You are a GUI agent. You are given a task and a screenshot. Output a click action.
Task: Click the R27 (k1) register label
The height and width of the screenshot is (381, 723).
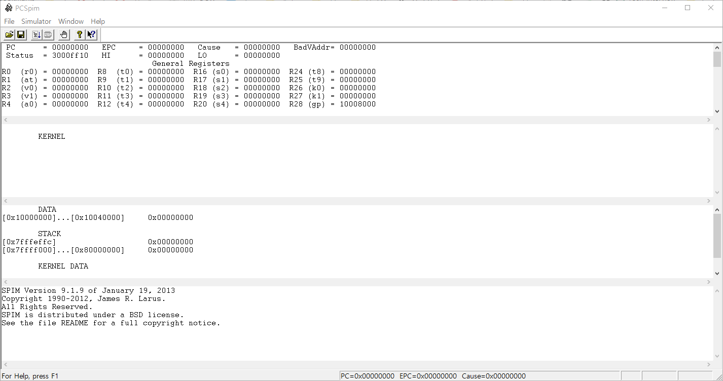308,96
